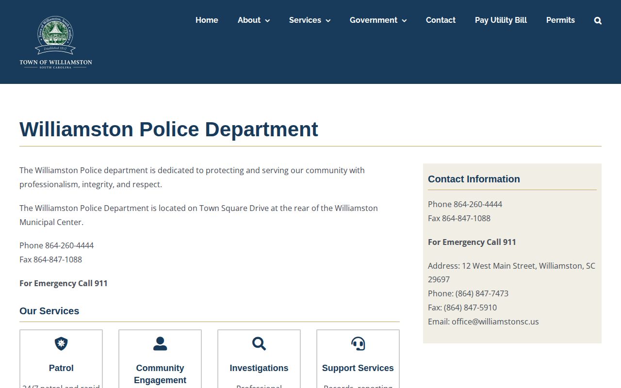The width and height of the screenshot is (621, 388).
Task: Click the sidebar Phone 864-260-4444 line
Action: (x=465, y=204)
